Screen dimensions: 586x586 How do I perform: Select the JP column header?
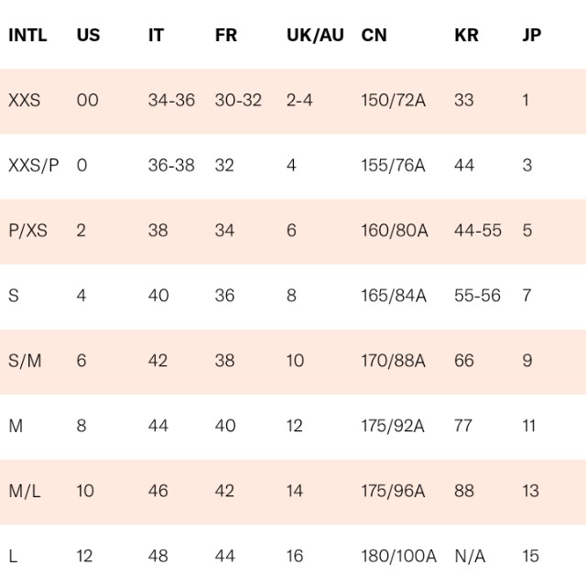pyautogui.click(x=531, y=35)
